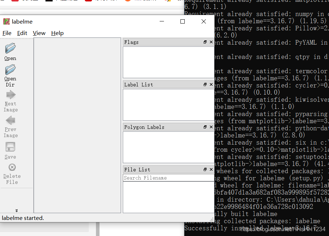Screen dimensions: 329x236
Task: Close the labelme window
Action: [x=204, y=21]
